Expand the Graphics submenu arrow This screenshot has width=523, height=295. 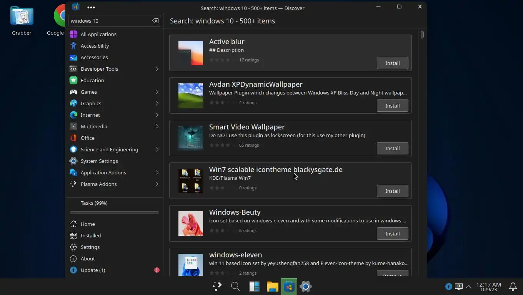coord(157,103)
